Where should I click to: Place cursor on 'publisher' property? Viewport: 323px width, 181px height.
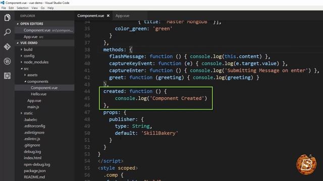(x=122, y=119)
